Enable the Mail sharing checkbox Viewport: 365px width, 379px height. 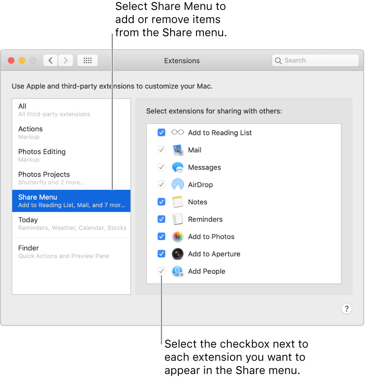(x=162, y=150)
